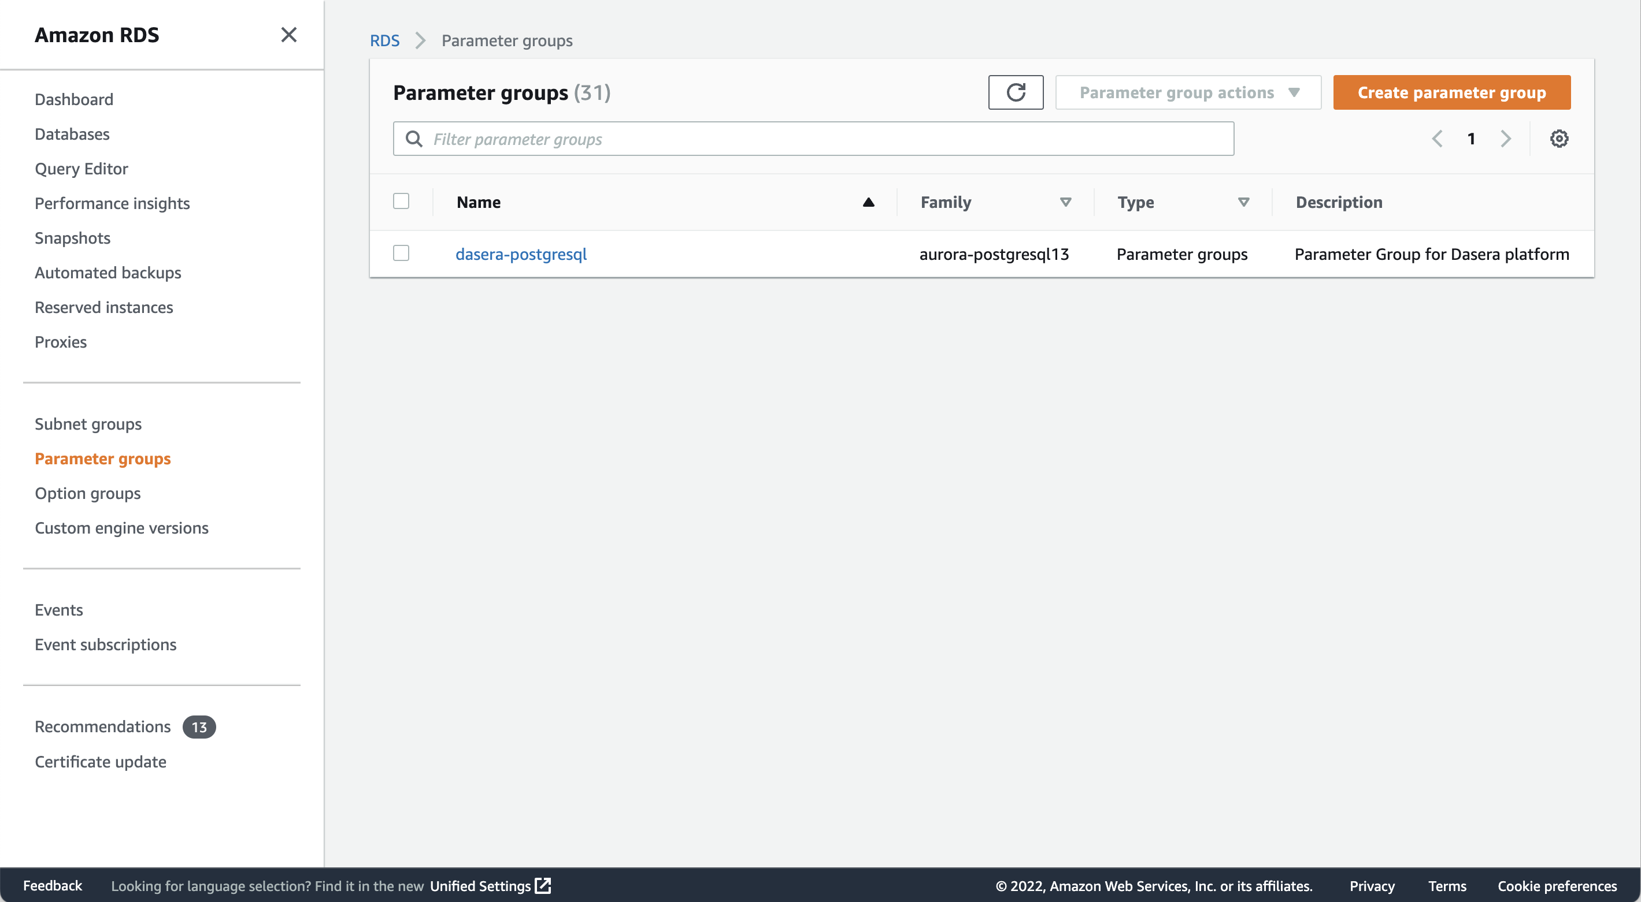The image size is (1641, 902).
Task: Click the refresh parameter groups icon
Action: (1016, 92)
